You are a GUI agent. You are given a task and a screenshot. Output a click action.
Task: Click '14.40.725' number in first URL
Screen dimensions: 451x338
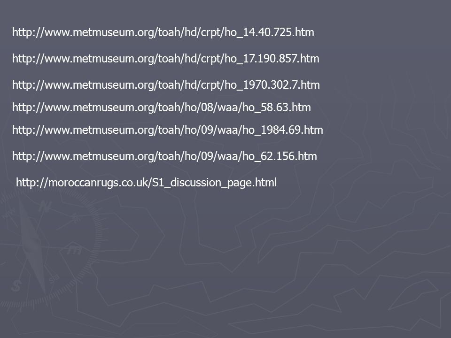click(x=267, y=32)
